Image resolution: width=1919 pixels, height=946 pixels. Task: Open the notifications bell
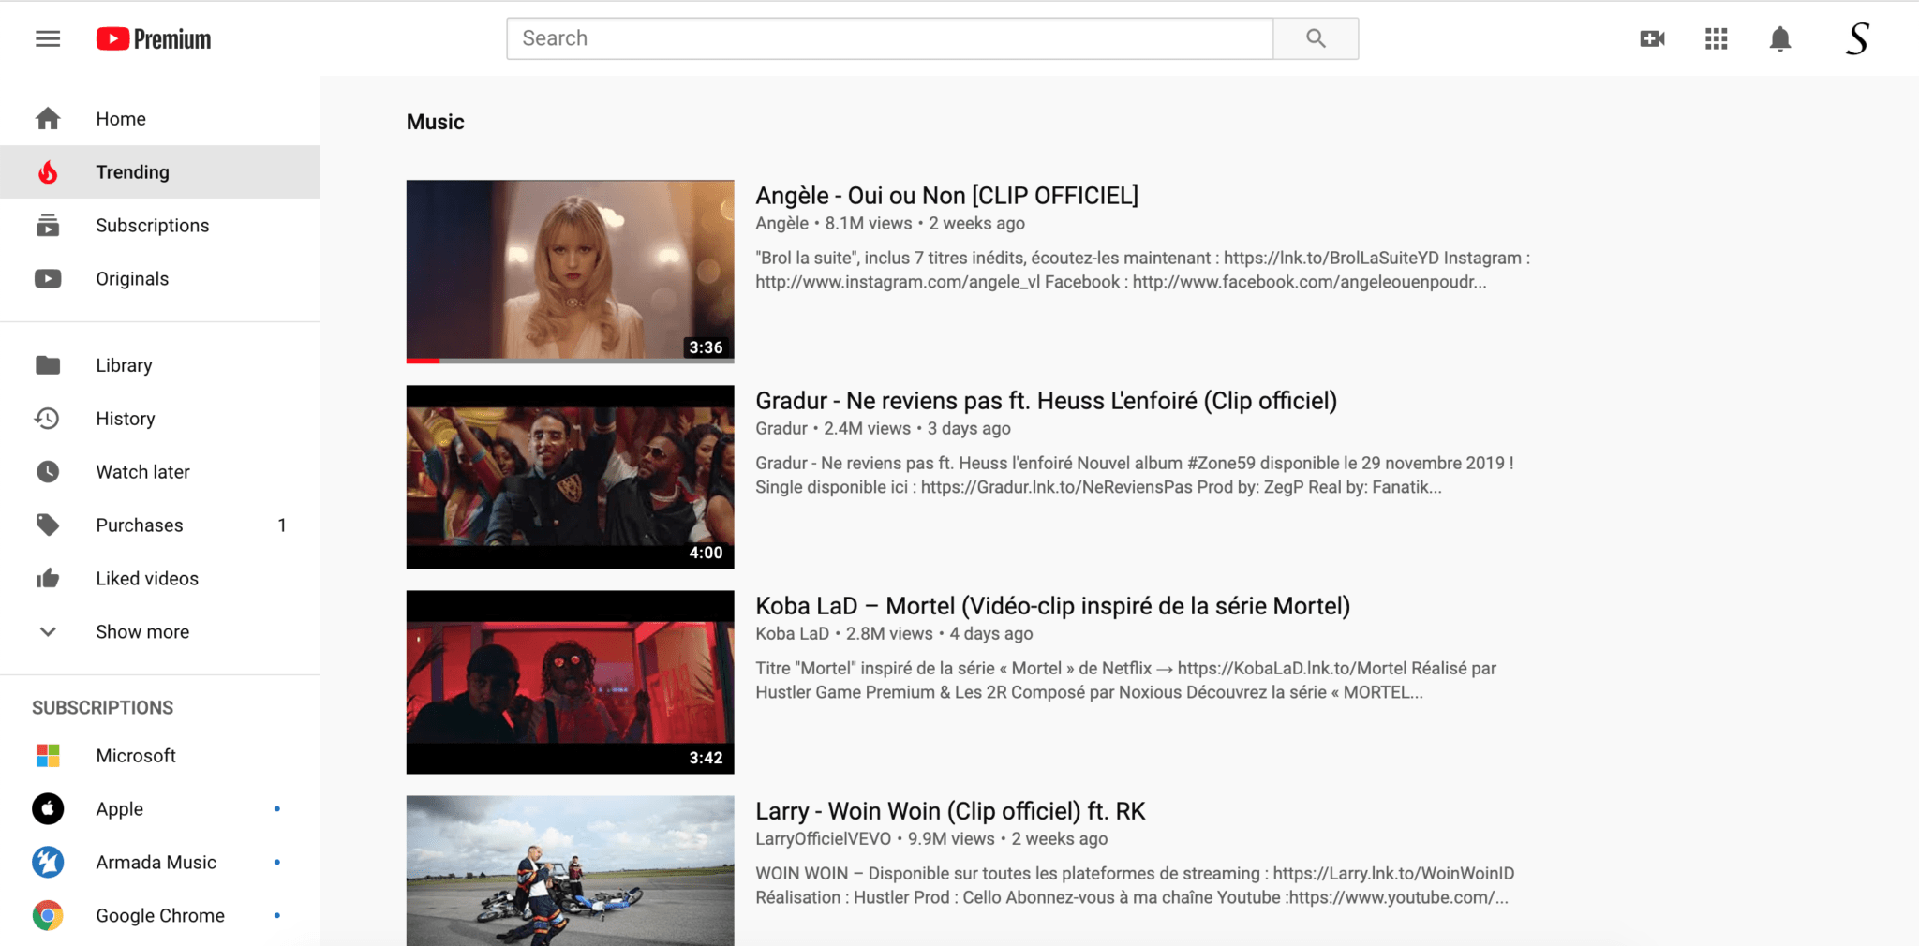pyautogui.click(x=1779, y=38)
